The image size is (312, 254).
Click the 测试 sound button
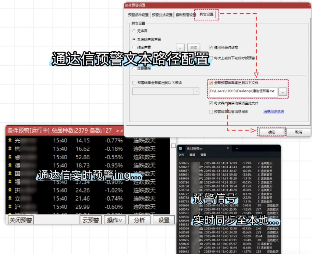point(193,48)
